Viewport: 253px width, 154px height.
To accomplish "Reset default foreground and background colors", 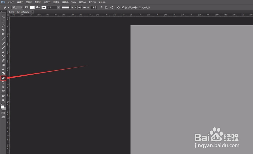I will (x=2, y=104).
